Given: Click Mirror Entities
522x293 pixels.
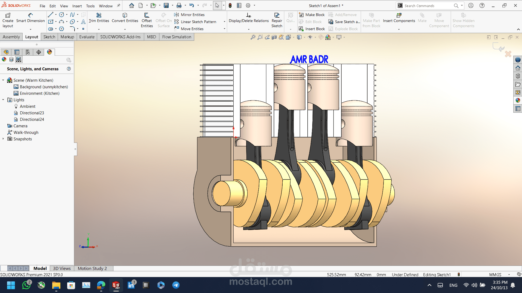Looking at the screenshot, I should 189,15.
